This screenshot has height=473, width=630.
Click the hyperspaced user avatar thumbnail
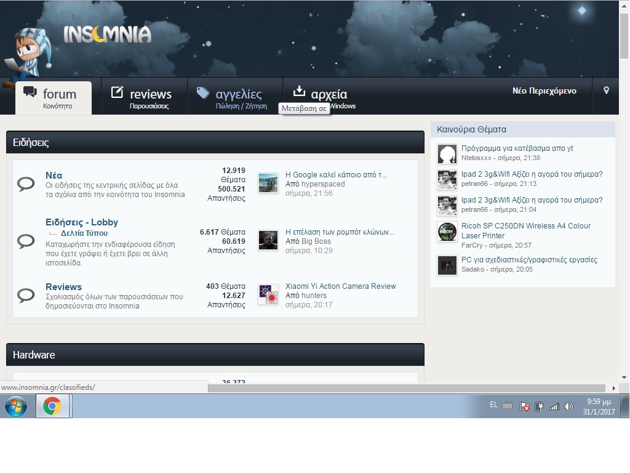pos(268,184)
